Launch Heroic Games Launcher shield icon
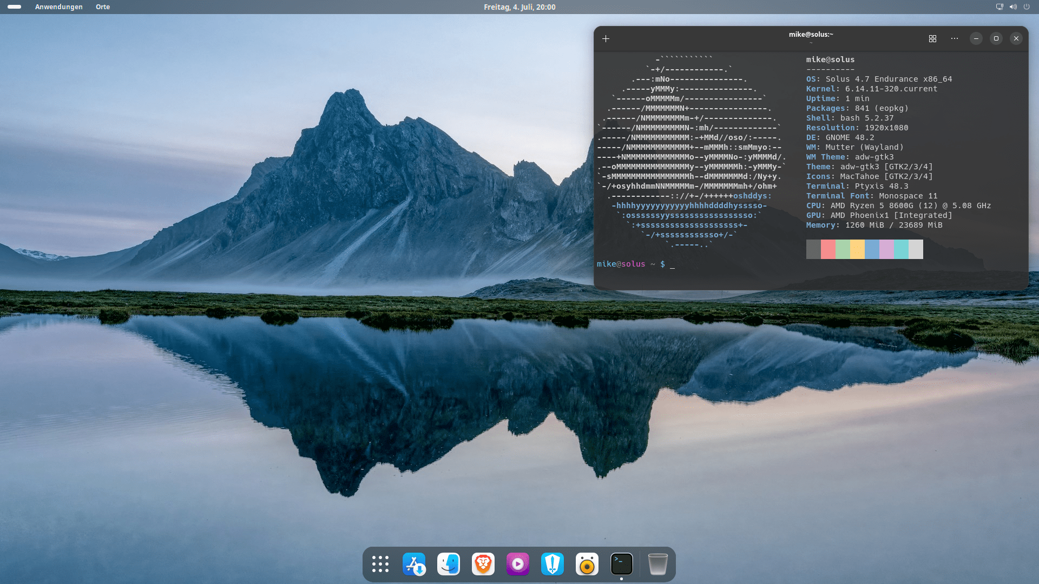This screenshot has width=1039, height=584. [553, 564]
